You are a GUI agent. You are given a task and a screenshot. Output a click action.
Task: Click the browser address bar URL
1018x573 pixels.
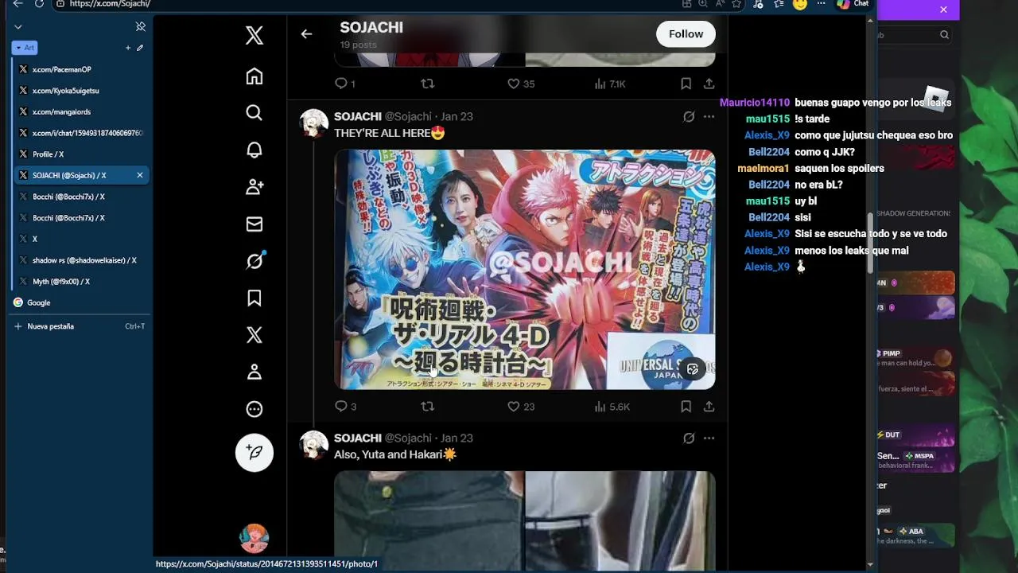pyautogui.click(x=110, y=4)
